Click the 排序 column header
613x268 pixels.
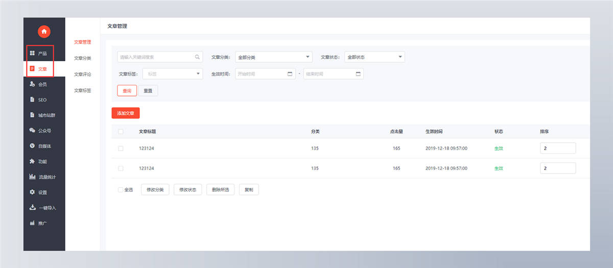(x=545, y=131)
